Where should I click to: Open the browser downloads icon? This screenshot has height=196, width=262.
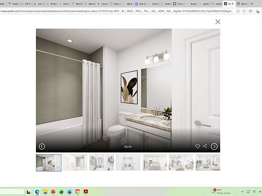(257, 11)
